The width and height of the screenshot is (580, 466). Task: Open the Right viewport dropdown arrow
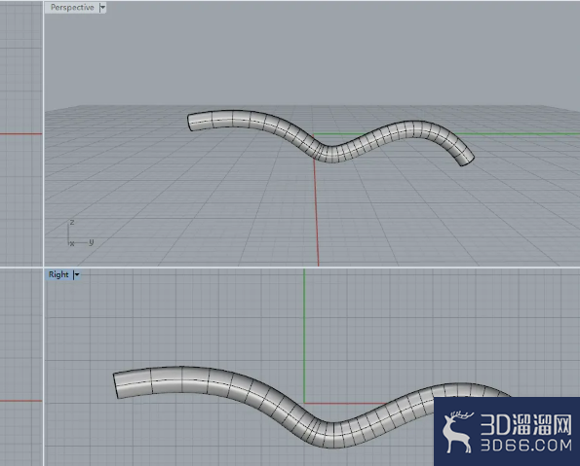77,274
